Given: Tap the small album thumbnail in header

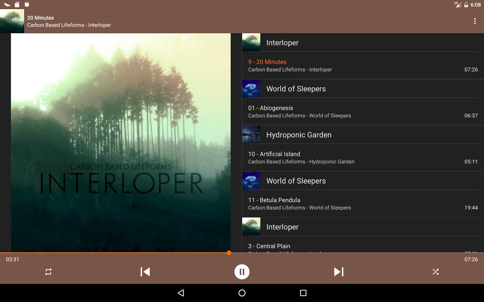Looking at the screenshot, I should pos(12,21).
